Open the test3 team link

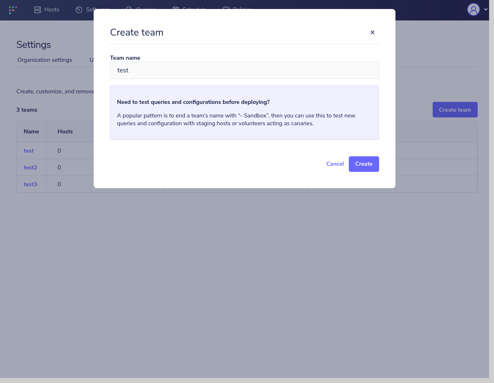[30, 185]
